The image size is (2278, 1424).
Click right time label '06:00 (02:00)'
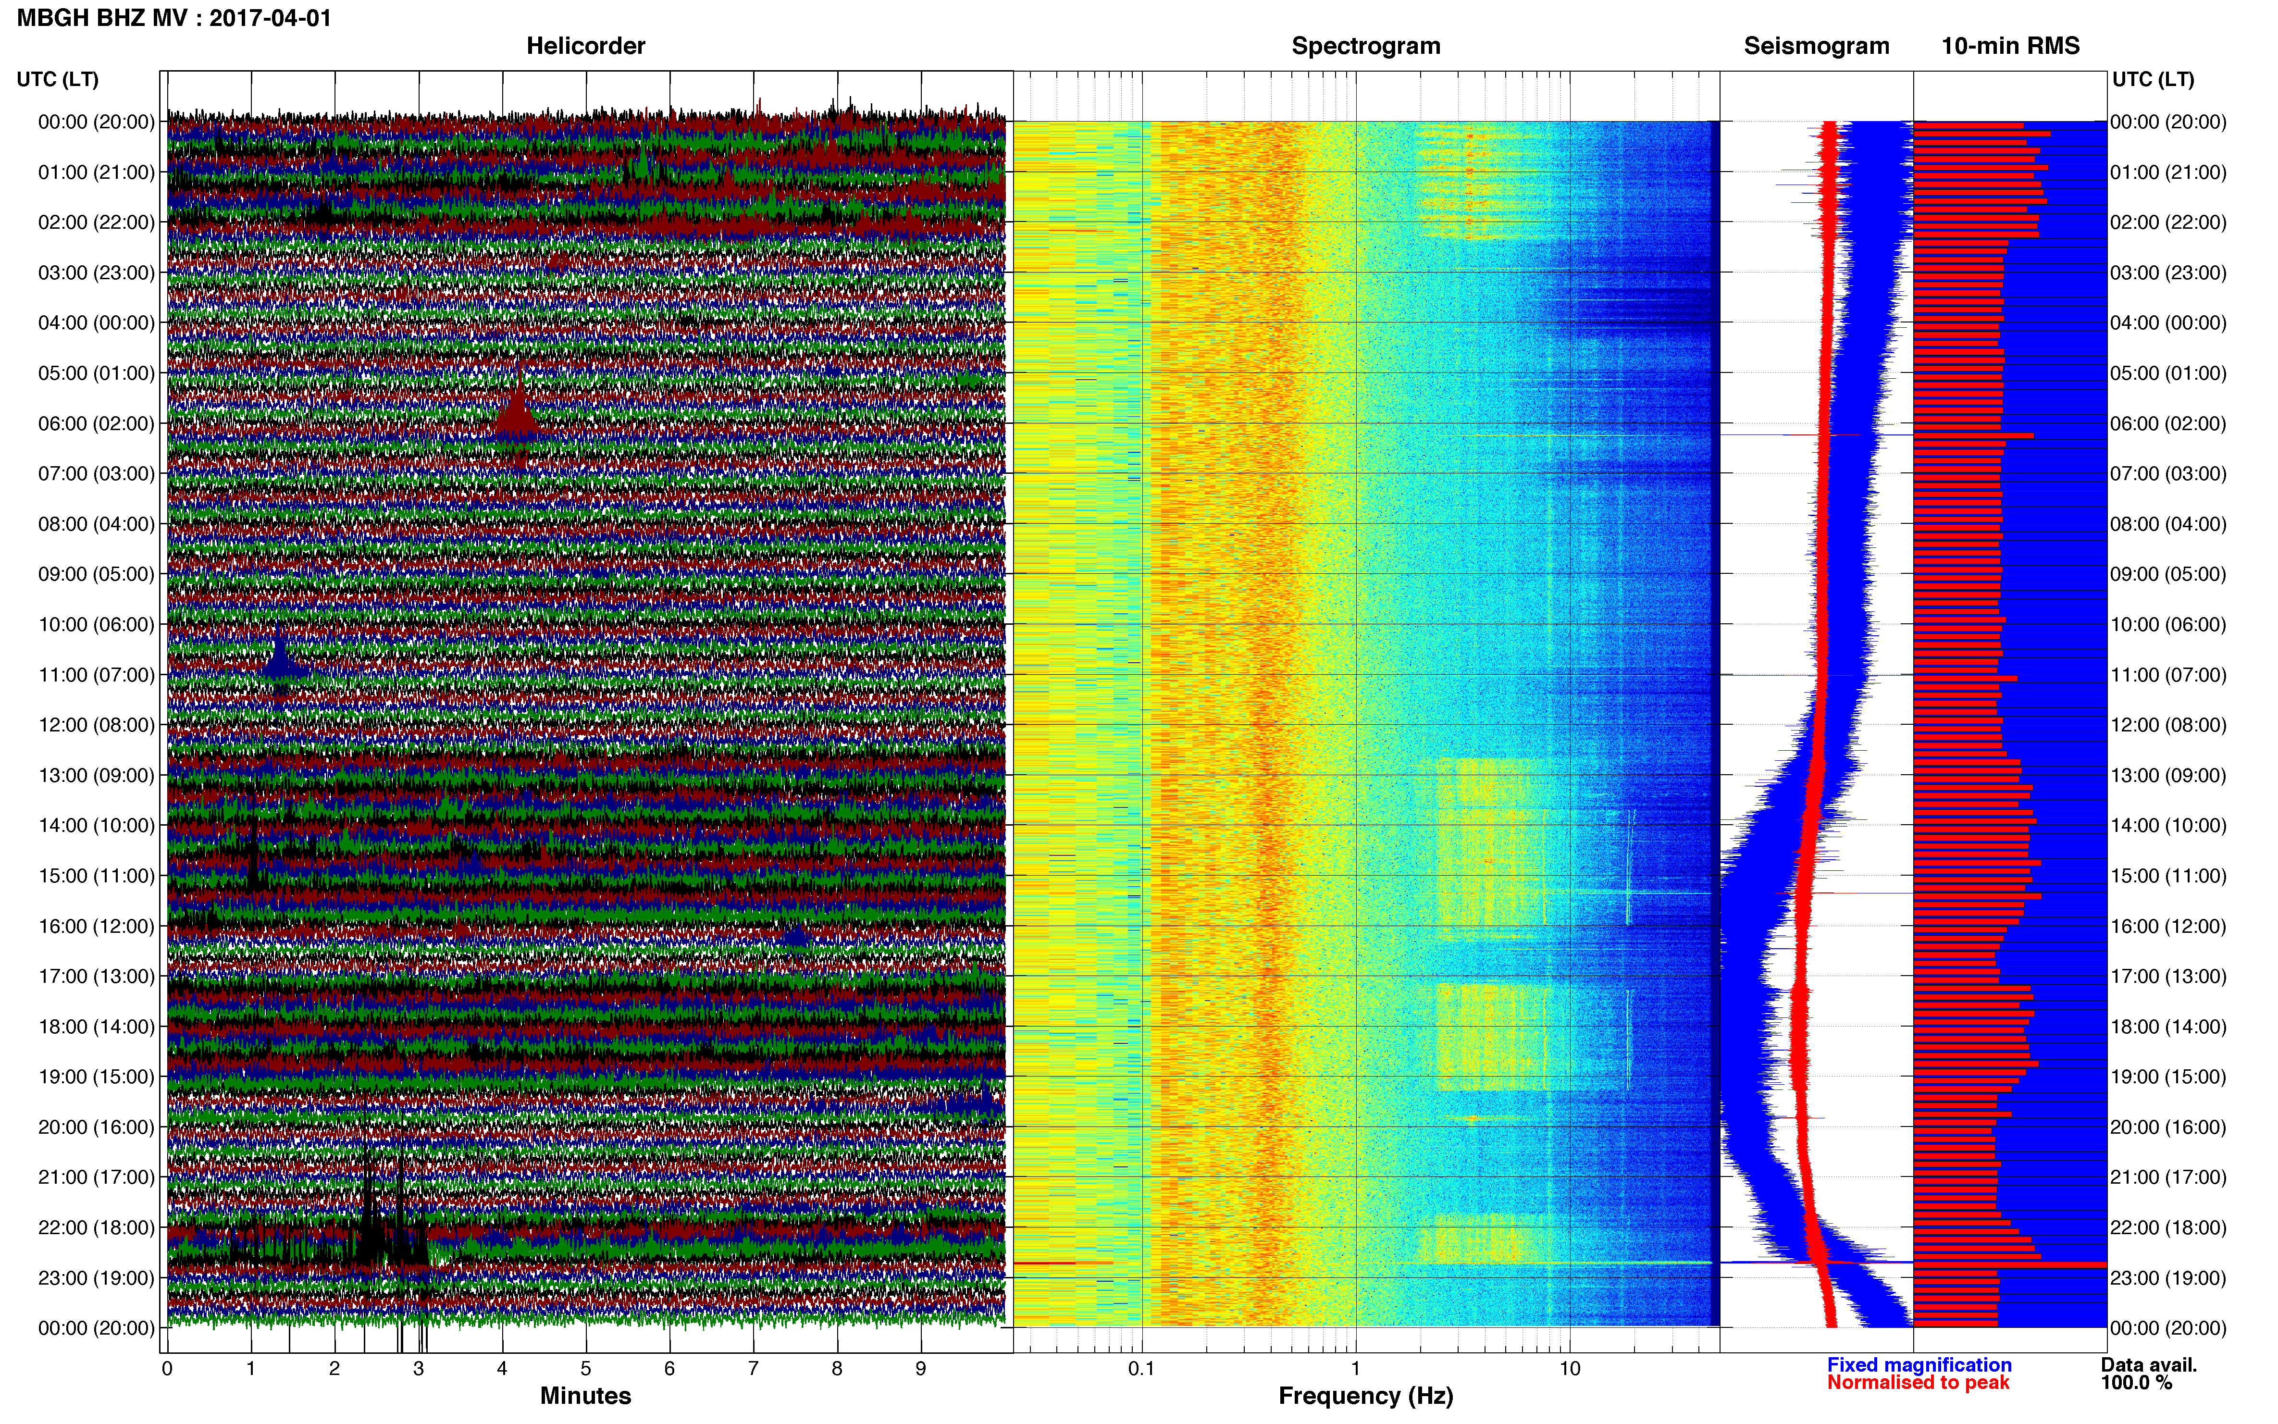[x=2169, y=424]
